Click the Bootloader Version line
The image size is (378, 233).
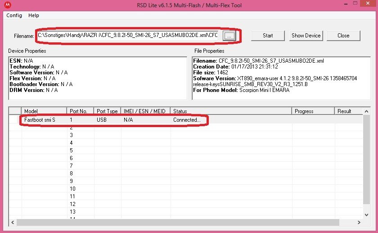[x=41, y=84]
